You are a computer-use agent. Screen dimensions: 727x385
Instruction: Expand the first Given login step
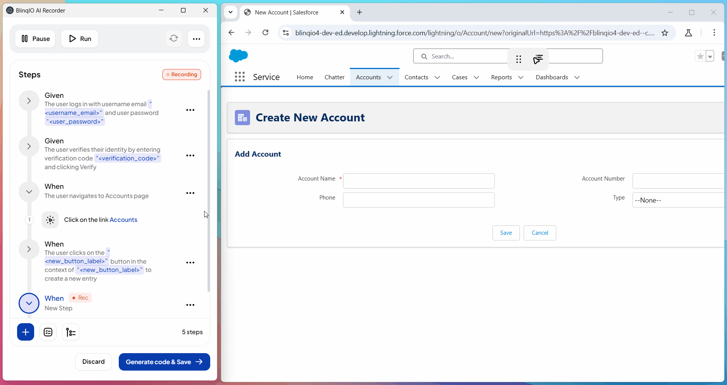(x=29, y=101)
